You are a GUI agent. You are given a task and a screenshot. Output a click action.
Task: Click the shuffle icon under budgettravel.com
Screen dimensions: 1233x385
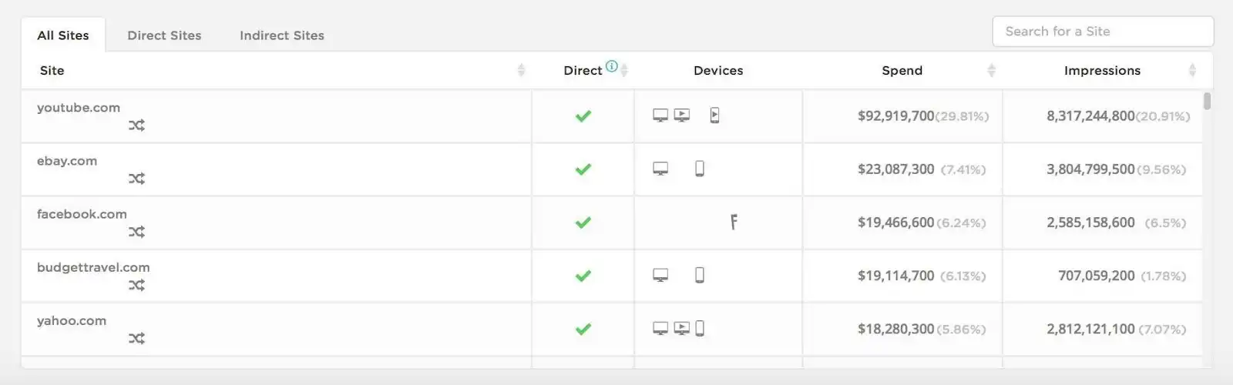[136, 285]
